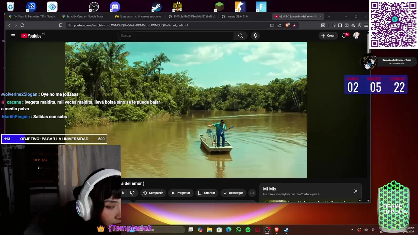Open Task View on the taskbar
Viewport: 418px width, 235px height.
click(x=191, y=230)
